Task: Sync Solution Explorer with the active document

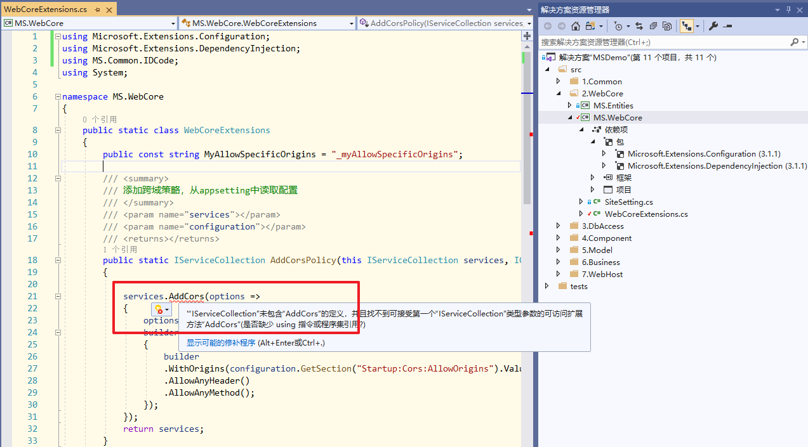Action: (x=639, y=26)
